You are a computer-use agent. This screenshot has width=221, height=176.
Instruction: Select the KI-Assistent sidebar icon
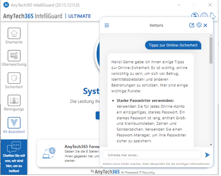[x=14, y=123]
